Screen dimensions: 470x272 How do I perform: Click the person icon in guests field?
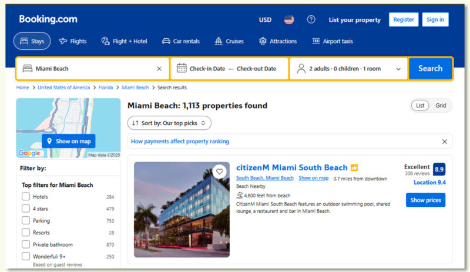click(301, 69)
